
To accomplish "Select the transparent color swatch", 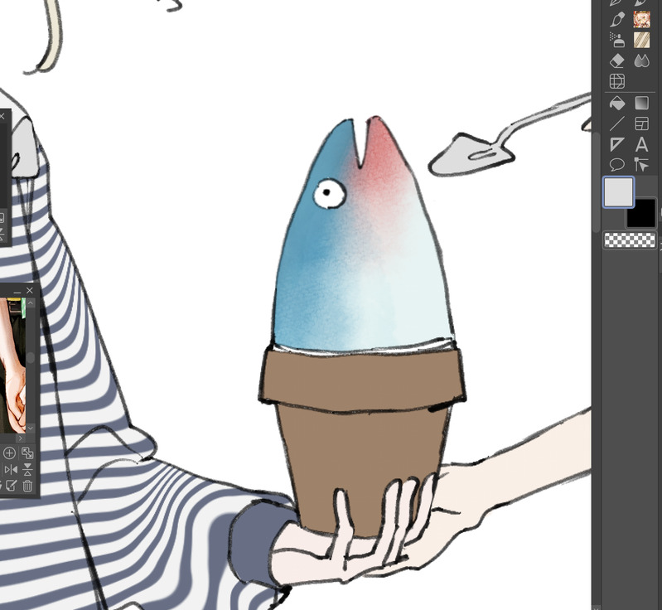I will tap(630, 240).
